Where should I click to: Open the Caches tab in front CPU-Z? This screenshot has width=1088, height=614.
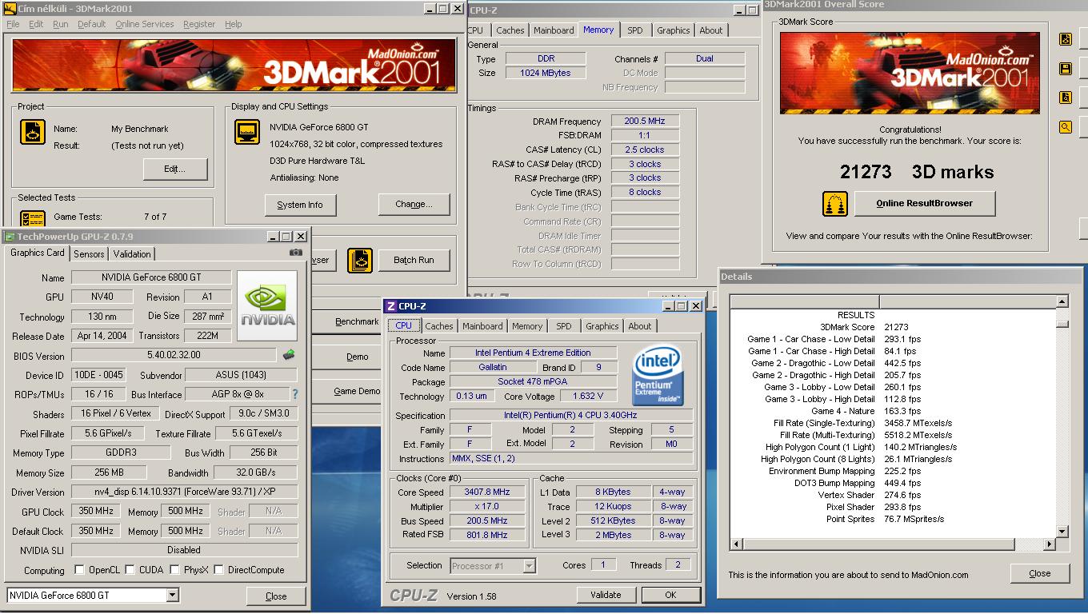(438, 326)
